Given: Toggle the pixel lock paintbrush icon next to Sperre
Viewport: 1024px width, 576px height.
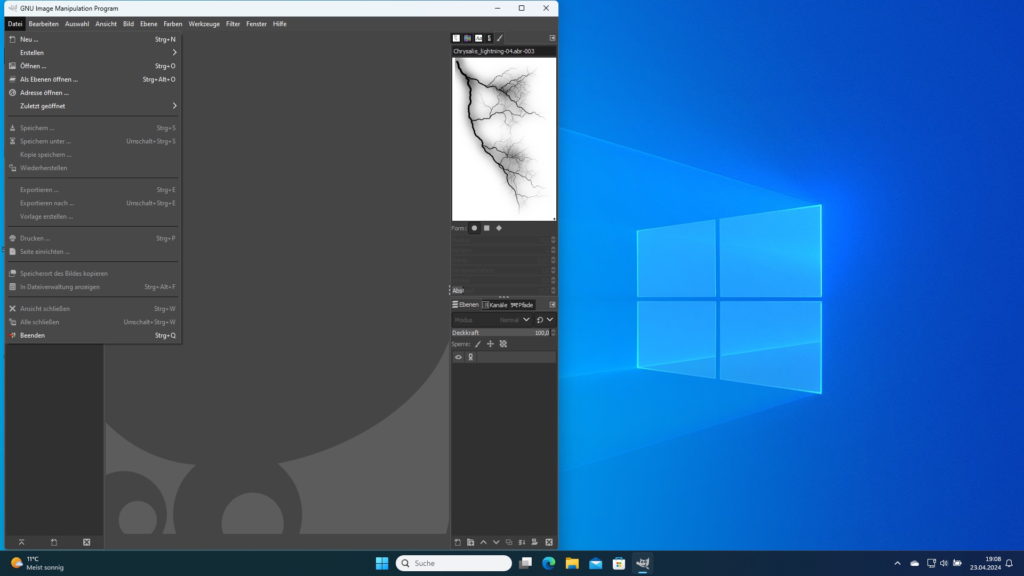Looking at the screenshot, I should click(478, 345).
